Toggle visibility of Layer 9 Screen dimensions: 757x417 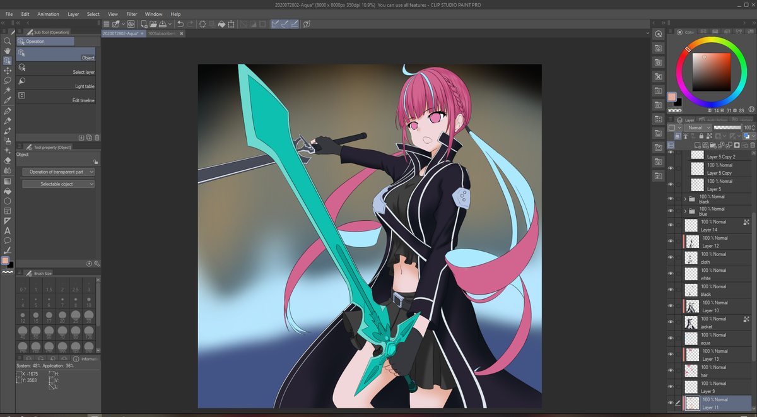coord(670,387)
